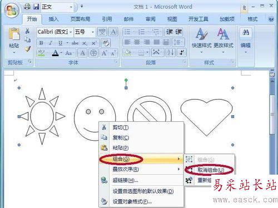Open the Office button menu
Screen dimensions: 278x208
(12, 11)
